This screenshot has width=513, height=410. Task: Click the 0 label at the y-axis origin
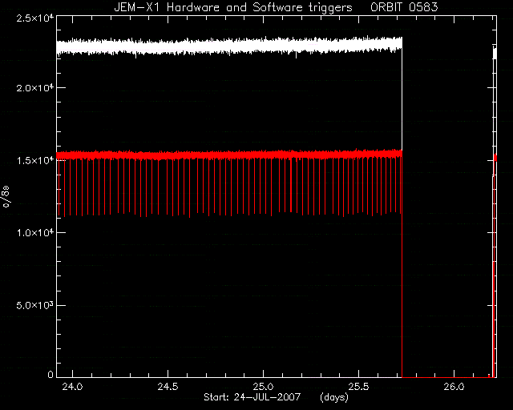click(x=50, y=375)
